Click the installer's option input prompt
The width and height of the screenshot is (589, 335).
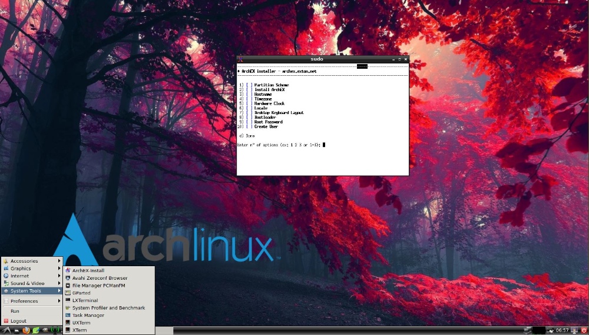click(x=323, y=145)
